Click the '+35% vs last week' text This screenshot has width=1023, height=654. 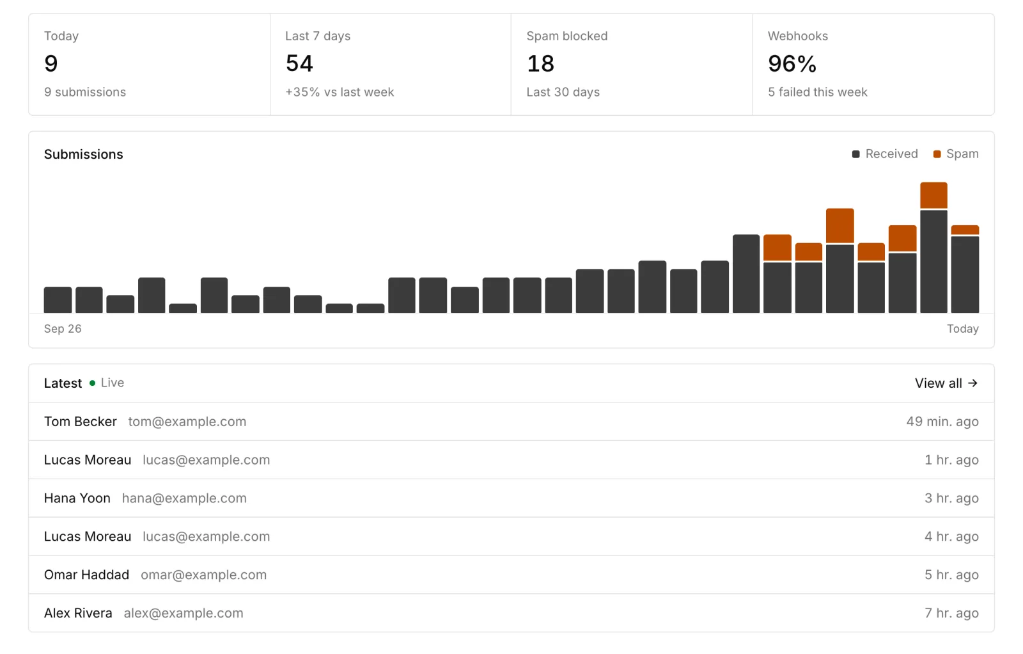coord(340,92)
